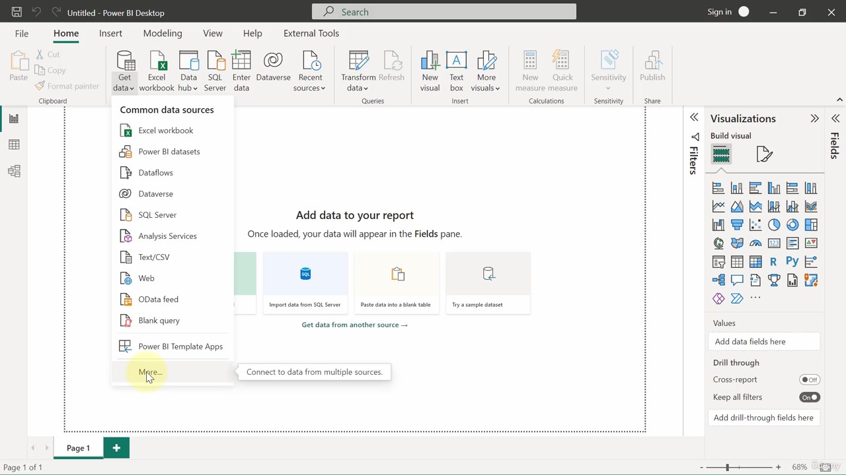The height and width of the screenshot is (475, 846).
Task: Choose Dataflows from common data sources
Action: pyautogui.click(x=173, y=173)
